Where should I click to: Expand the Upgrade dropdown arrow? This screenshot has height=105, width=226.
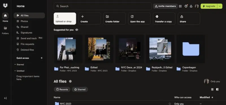click(220, 6)
